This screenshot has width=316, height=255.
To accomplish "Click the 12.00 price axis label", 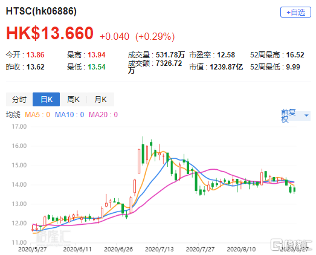I will coord(19,224).
